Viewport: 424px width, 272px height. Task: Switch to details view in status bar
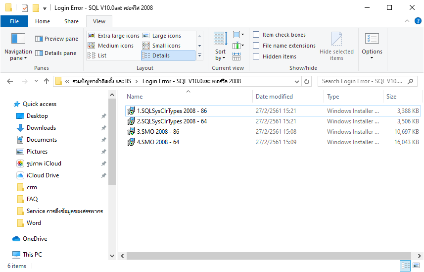click(x=405, y=266)
